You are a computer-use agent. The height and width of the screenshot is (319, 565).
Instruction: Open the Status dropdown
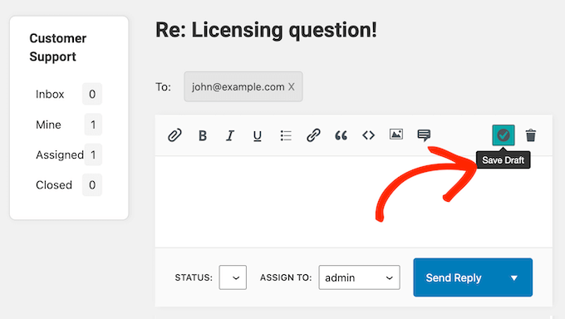233,277
